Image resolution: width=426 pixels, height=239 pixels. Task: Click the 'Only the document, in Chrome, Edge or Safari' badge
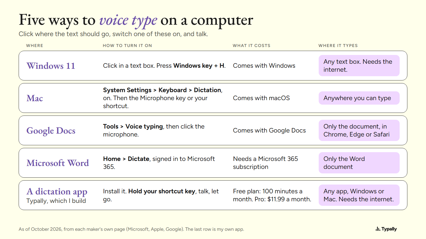359,130
